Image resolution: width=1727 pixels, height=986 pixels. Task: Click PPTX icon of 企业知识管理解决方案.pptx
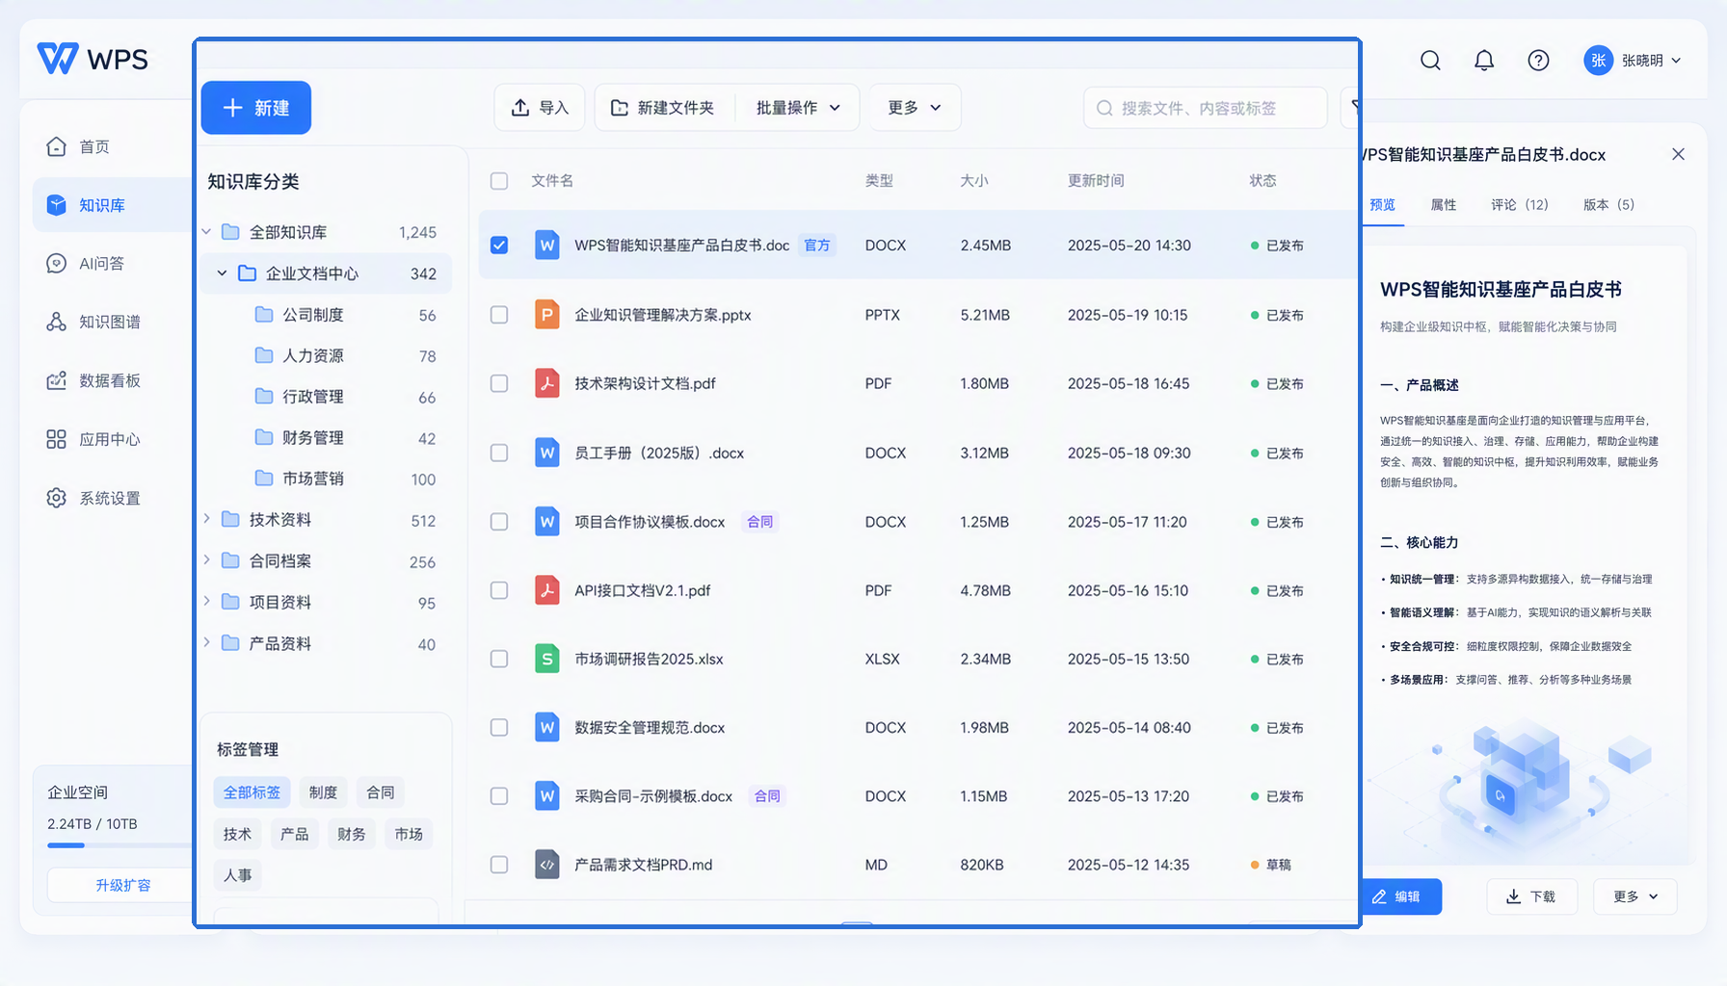[547, 315]
